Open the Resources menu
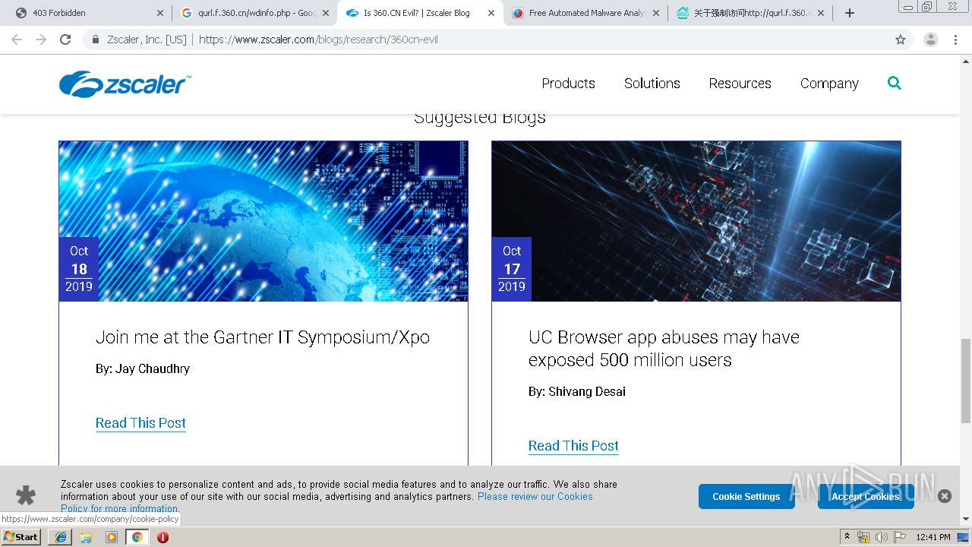Screen dimensions: 972x547 click(x=740, y=84)
